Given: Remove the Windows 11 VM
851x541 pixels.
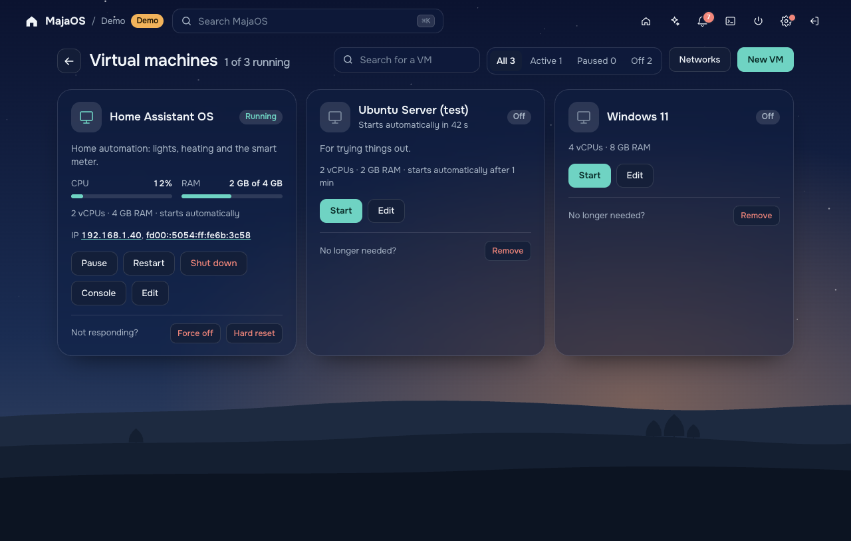Looking at the screenshot, I should 757,216.
